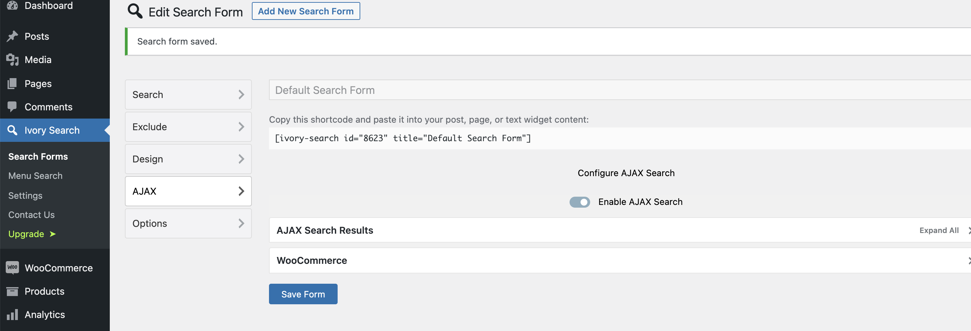Open the Menu Search submenu item
Viewport: 971px width, 331px height.
[35, 175]
